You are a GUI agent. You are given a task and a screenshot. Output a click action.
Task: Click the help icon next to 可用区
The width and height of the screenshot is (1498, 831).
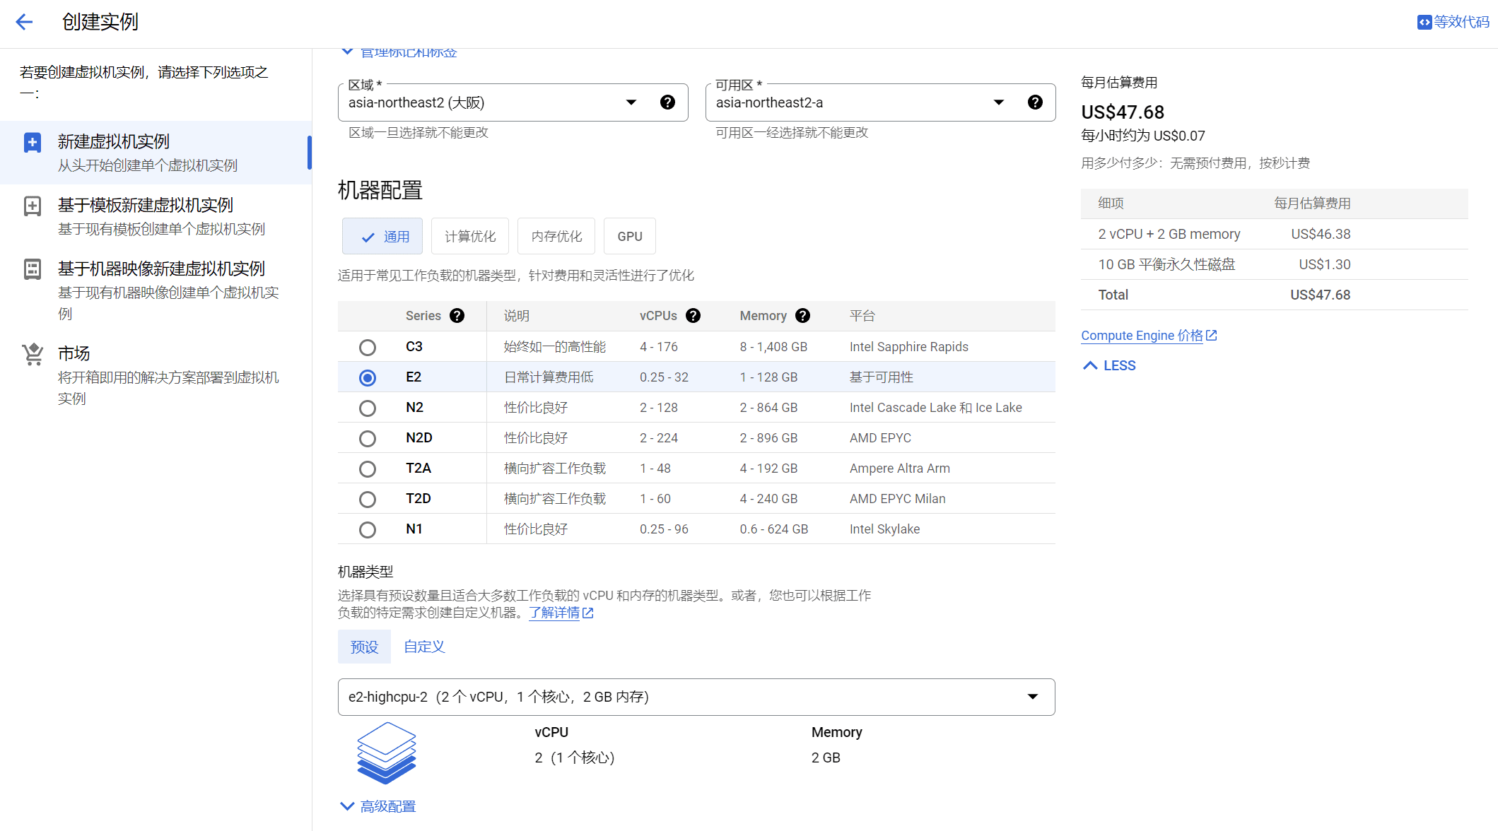coord(1035,102)
